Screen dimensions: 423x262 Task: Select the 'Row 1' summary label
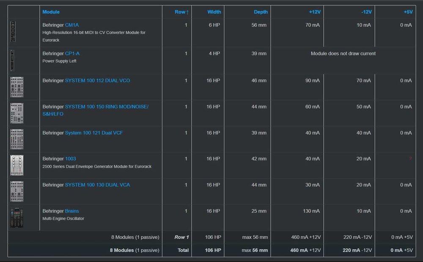pos(181,237)
